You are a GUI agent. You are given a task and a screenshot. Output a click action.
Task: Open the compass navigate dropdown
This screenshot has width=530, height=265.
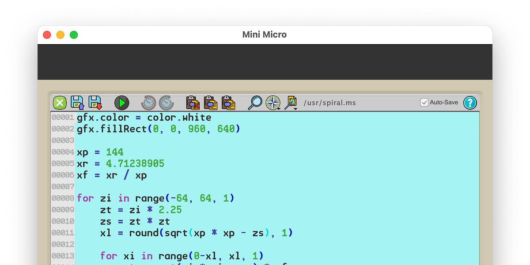click(x=273, y=102)
